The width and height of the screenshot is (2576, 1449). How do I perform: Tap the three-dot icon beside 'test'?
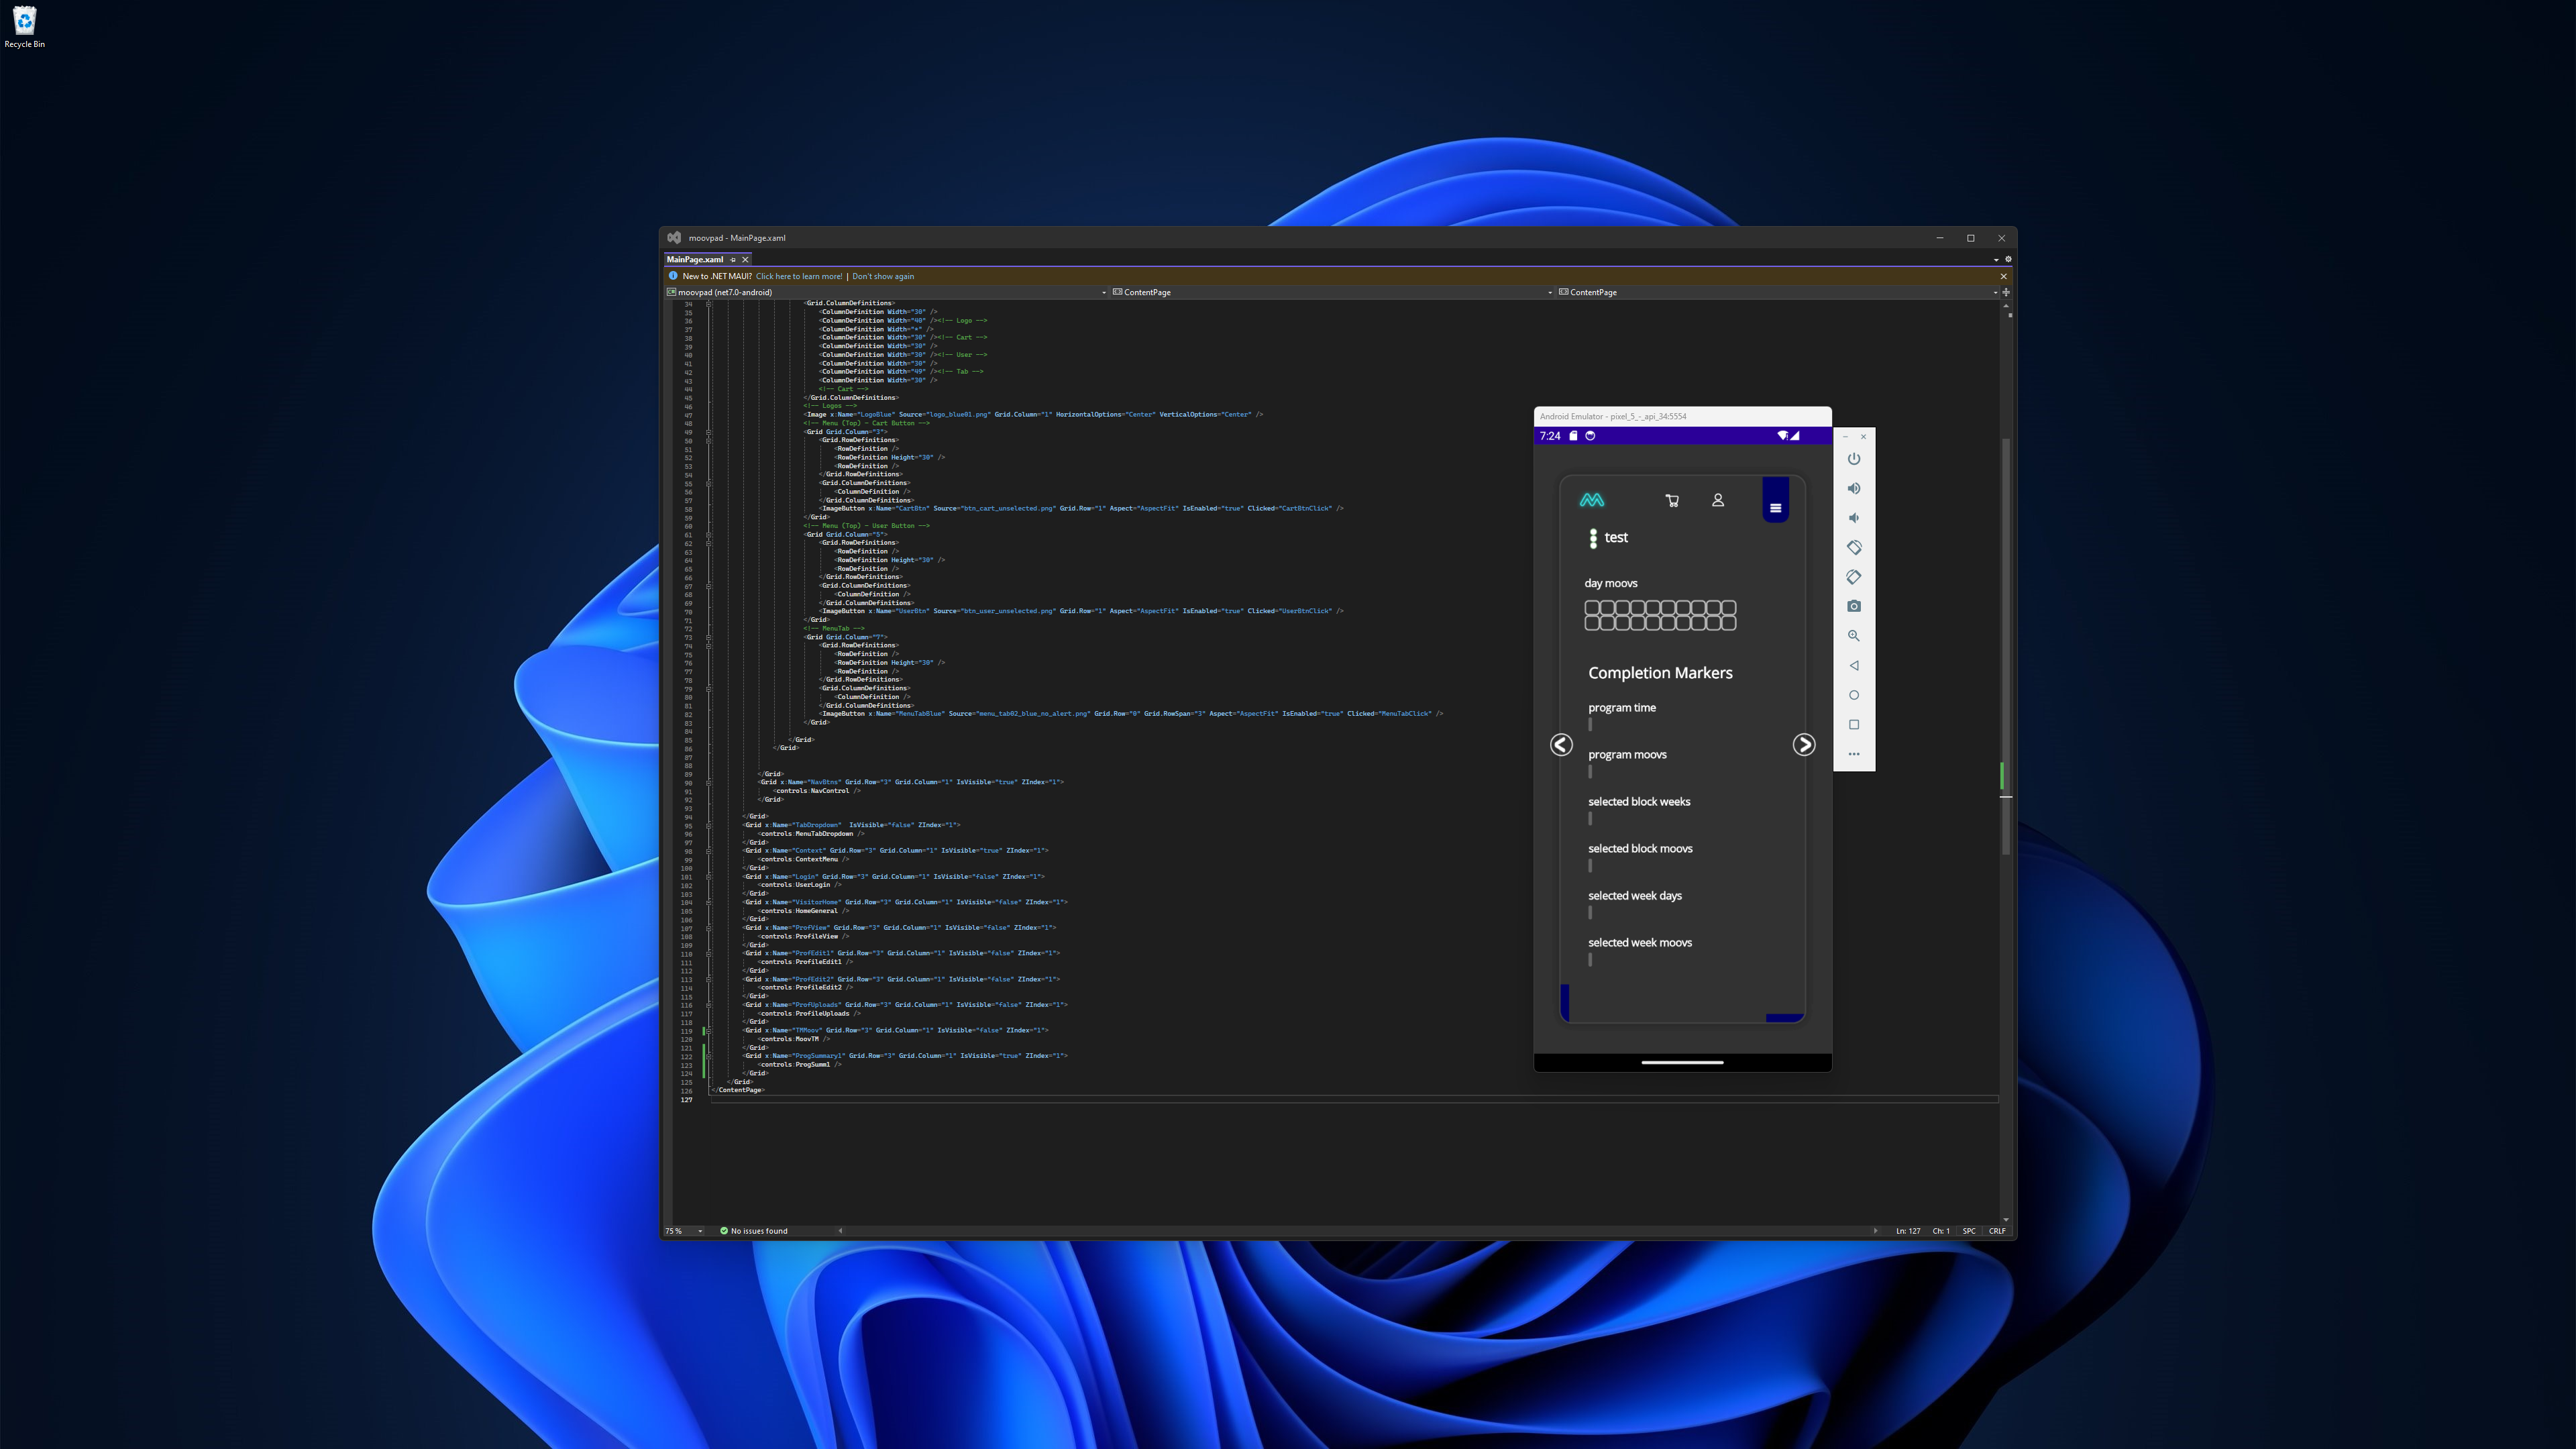coord(1593,538)
